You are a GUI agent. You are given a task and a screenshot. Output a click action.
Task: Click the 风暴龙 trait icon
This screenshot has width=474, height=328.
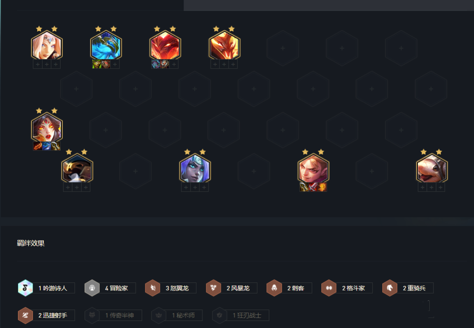(213, 288)
